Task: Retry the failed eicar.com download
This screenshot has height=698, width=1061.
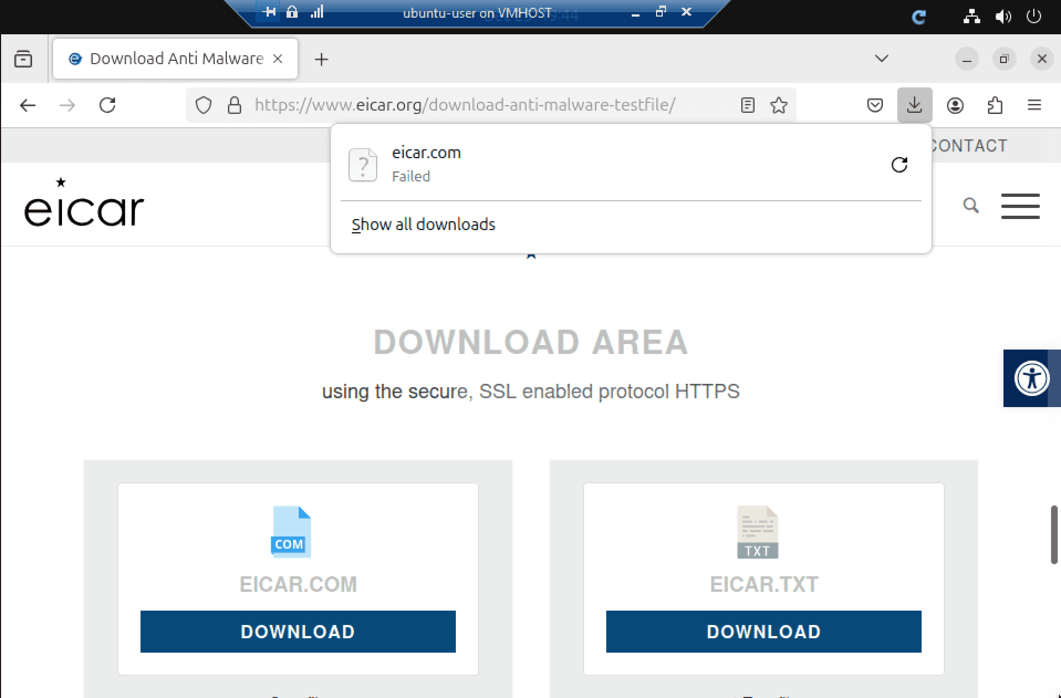Action: coord(899,165)
